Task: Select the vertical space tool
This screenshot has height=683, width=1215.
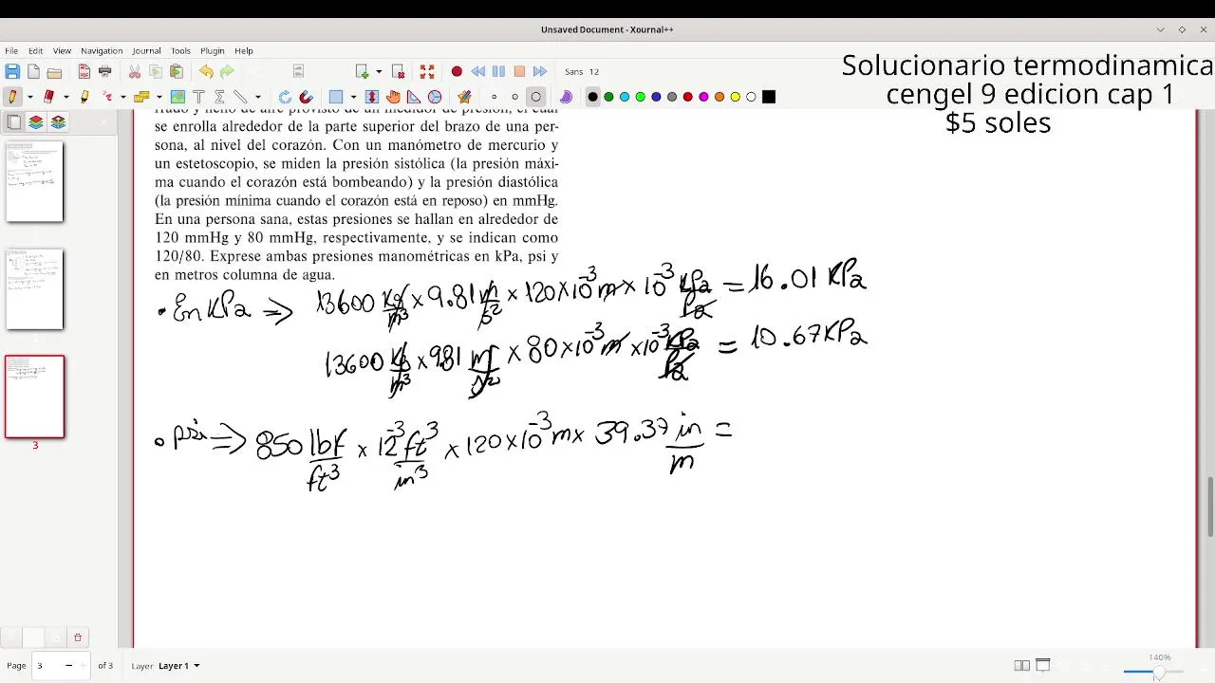Action: pyautogui.click(x=372, y=97)
